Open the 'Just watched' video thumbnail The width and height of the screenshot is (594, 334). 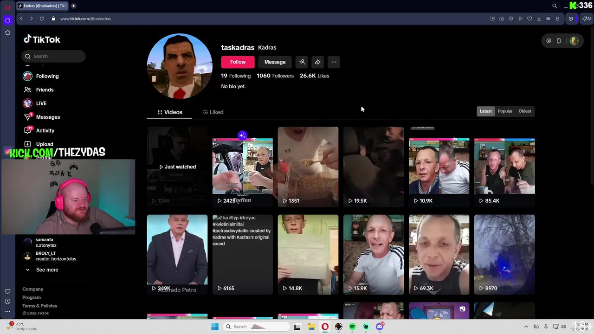[177, 167]
